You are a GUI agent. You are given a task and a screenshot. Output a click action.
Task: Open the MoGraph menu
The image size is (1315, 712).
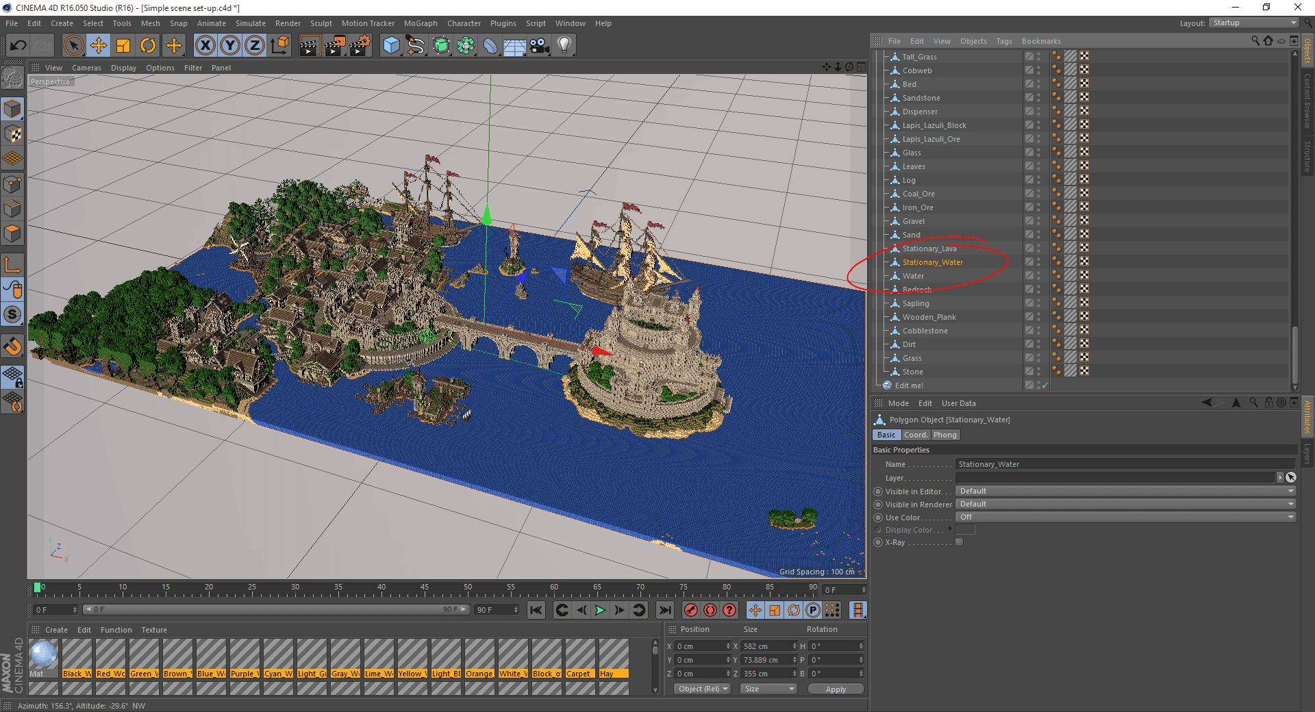click(421, 23)
